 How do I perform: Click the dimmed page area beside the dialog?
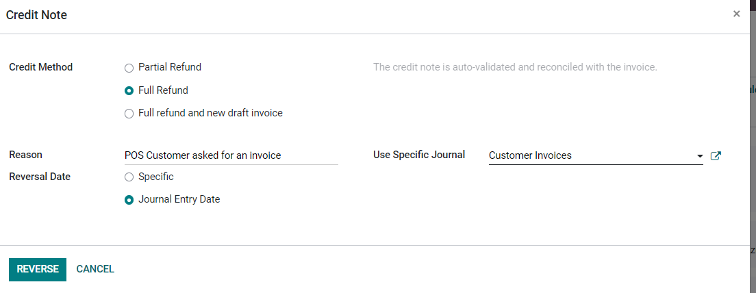pos(752,144)
